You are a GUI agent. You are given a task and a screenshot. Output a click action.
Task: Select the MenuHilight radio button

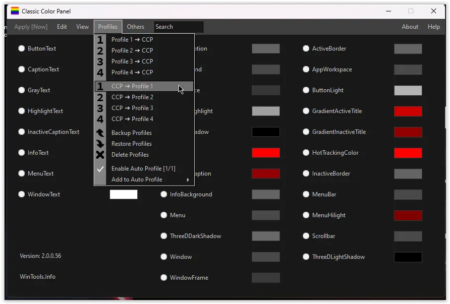[306, 215]
